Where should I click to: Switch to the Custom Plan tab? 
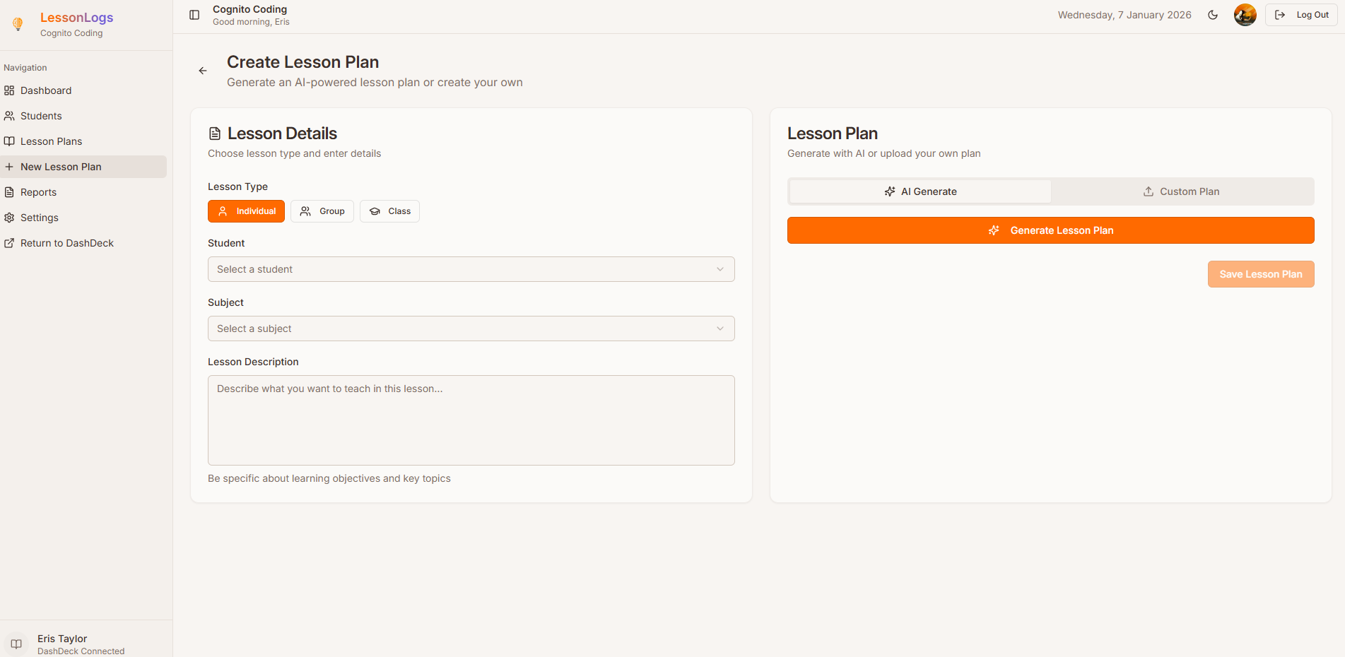[1181, 191]
